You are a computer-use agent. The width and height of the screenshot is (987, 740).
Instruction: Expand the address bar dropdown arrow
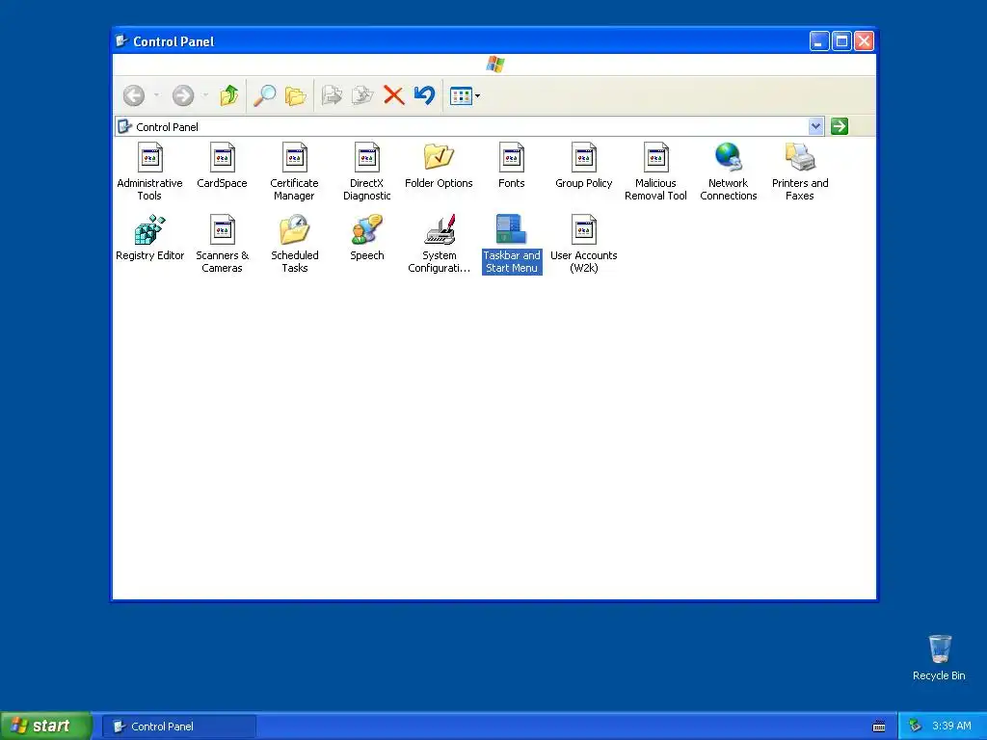[x=815, y=126]
